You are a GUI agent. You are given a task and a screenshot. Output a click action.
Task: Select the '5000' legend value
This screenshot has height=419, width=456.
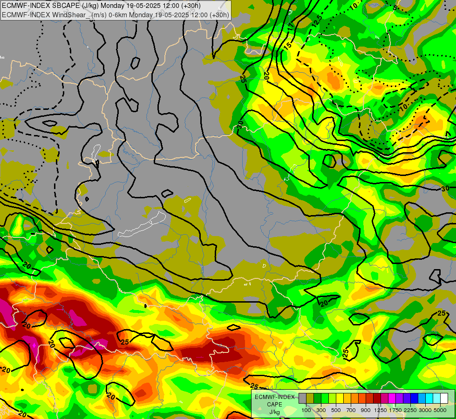(440, 410)
